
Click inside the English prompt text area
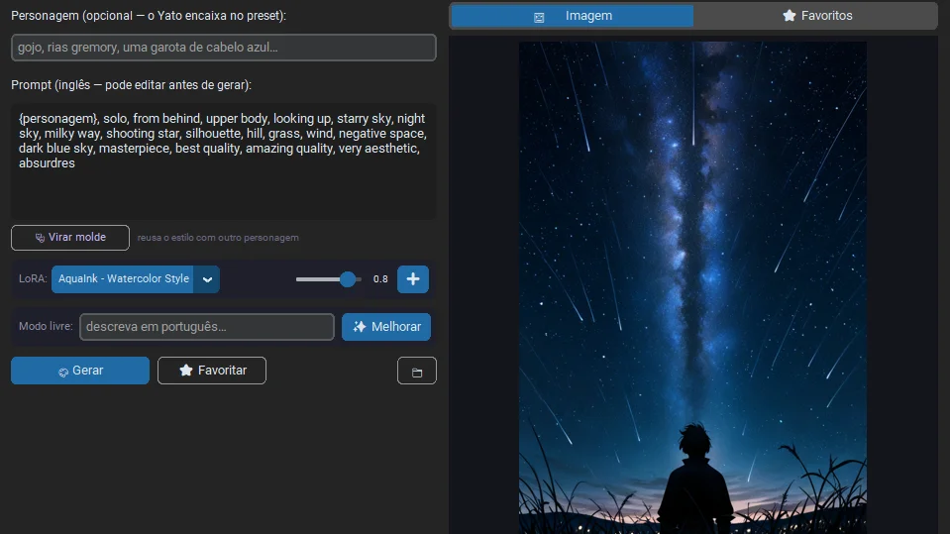coord(224,161)
